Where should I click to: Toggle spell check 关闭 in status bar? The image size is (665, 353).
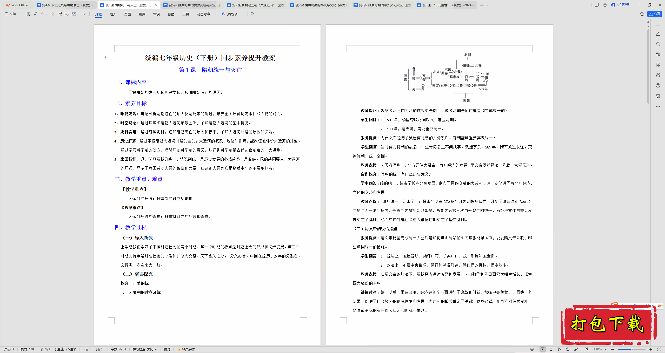click(145, 349)
